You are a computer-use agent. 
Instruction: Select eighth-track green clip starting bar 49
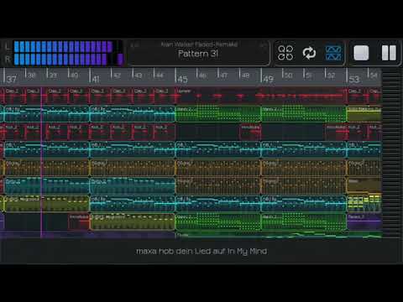click(x=304, y=221)
